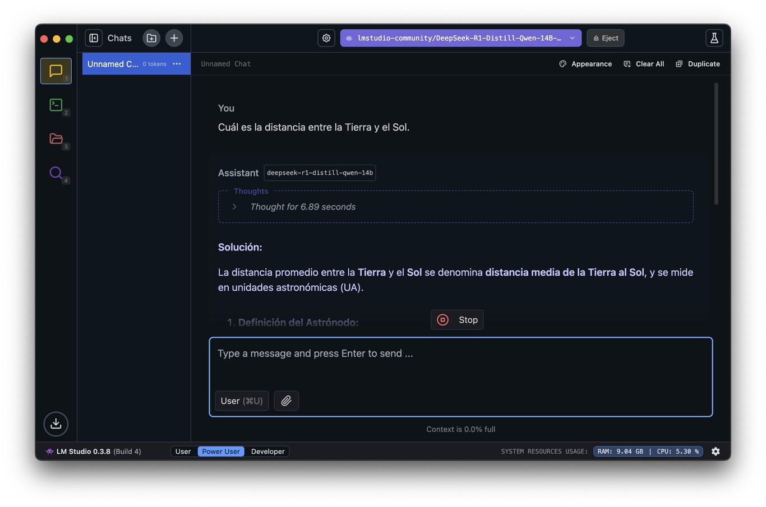Attach a file using the paperclip icon

coord(286,401)
